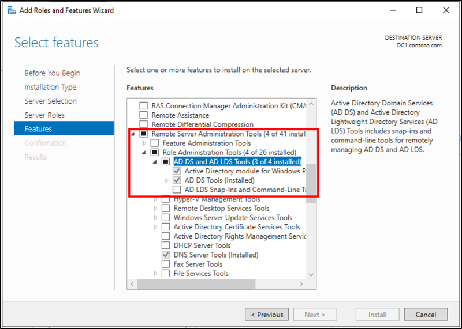Enable the Hyper-V Management Tools checkbox
This screenshot has height=329, width=462.
166,199
